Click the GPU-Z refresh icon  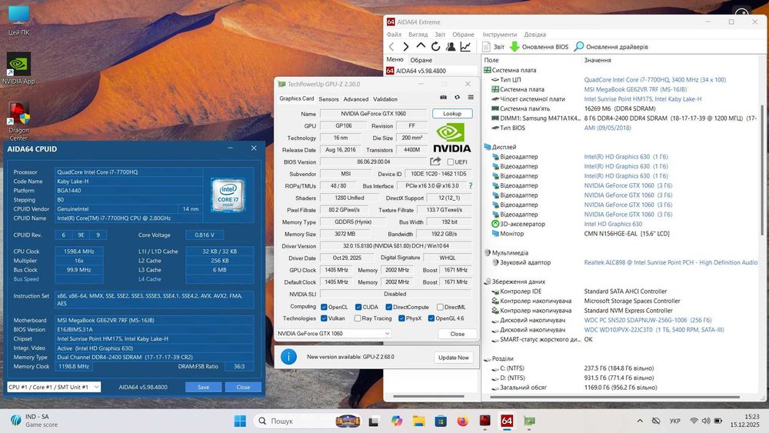pyautogui.click(x=457, y=98)
